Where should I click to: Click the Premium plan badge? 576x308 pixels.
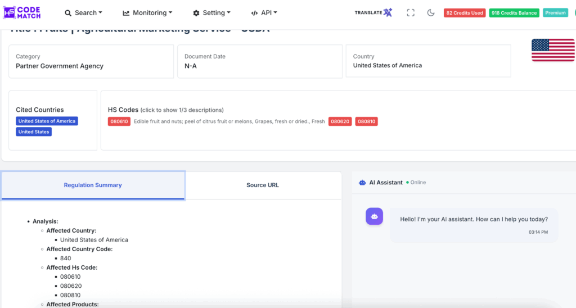(555, 13)
